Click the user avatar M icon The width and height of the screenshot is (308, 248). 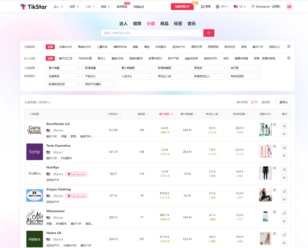coord(289,7)
